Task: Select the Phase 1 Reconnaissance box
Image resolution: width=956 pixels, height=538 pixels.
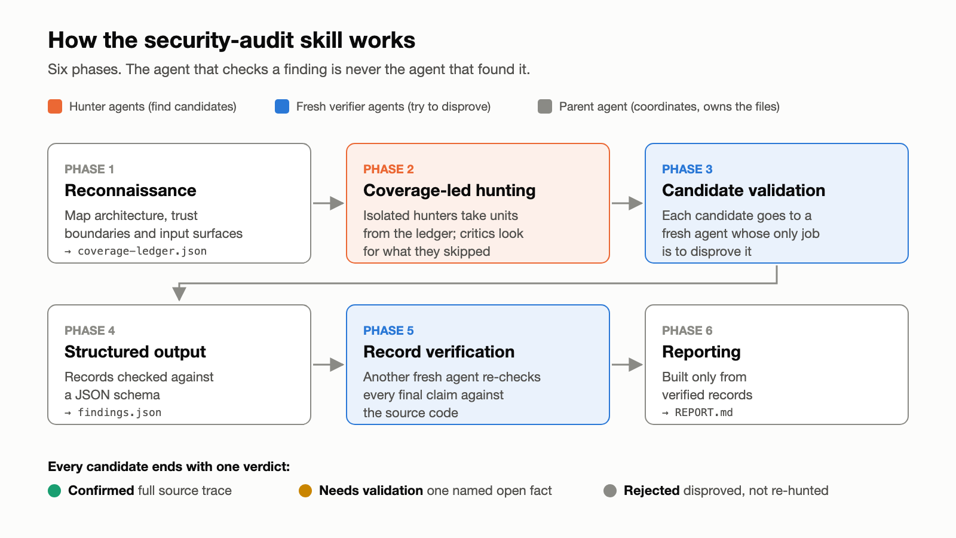Action: 179,203
